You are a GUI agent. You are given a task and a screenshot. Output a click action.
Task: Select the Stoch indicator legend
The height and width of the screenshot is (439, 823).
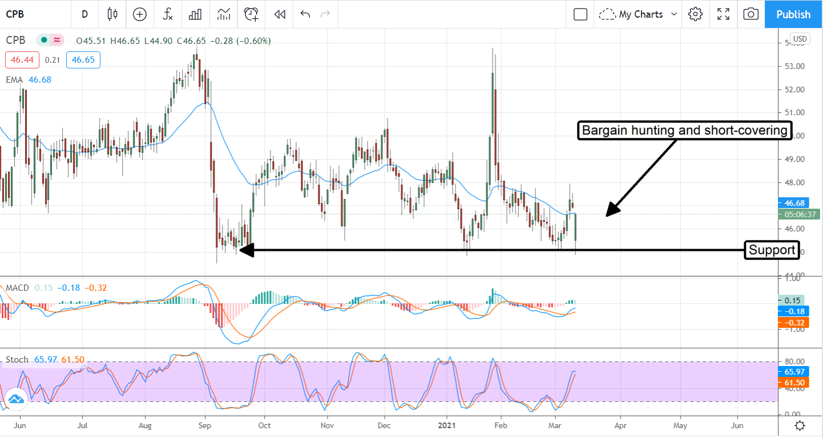17,360
